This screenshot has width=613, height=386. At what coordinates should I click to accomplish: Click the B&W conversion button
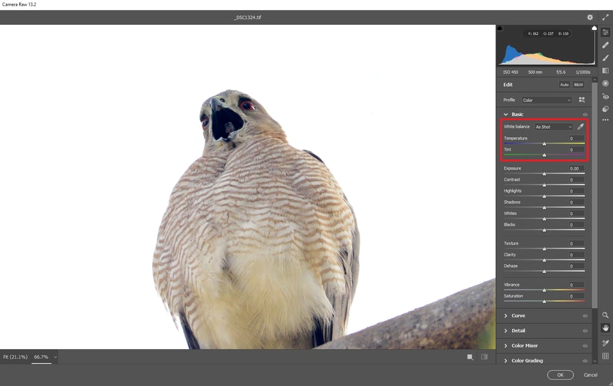(x=579, y=85)
